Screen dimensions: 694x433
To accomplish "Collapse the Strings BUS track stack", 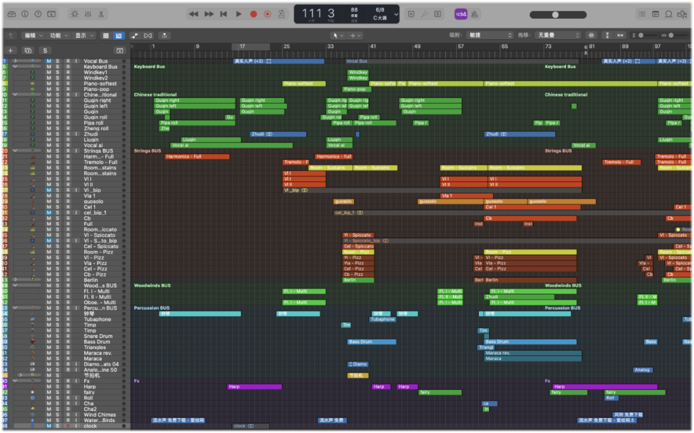I will [15, 151].
